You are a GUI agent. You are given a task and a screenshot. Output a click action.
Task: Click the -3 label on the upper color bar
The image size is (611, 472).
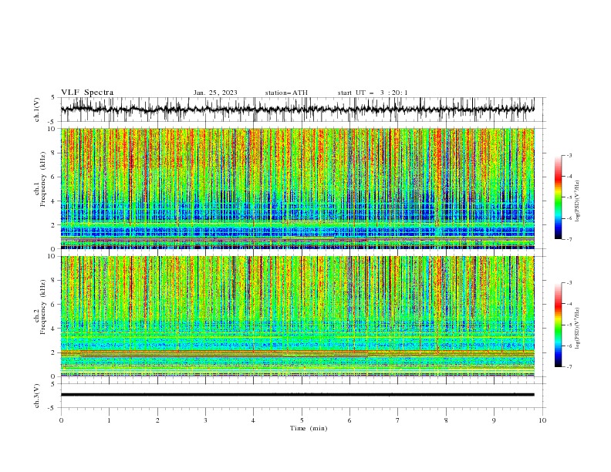pos(569,155)
